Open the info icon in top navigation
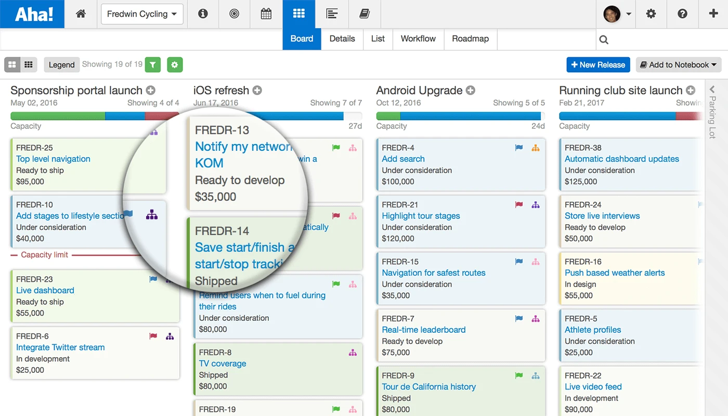 coord(203,14)
